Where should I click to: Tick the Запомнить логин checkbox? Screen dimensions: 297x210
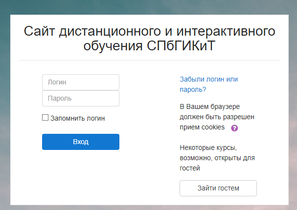pyautogui.click(x=46, y=118)
